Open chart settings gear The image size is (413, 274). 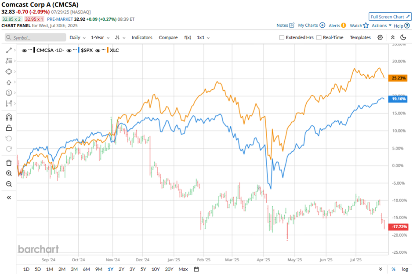[380, 37]
